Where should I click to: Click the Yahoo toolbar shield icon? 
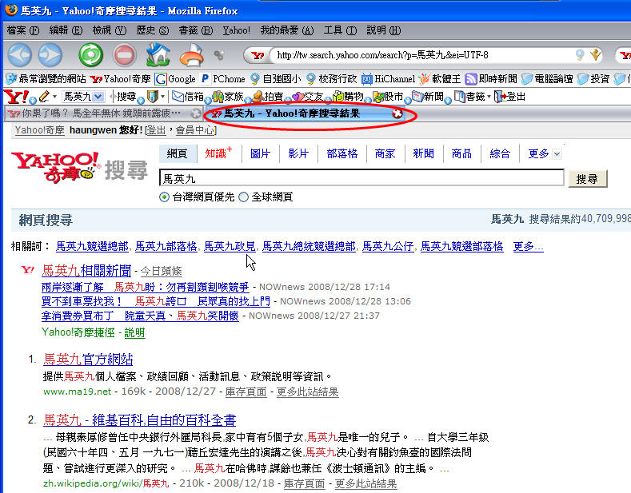[x=152, y=97]
